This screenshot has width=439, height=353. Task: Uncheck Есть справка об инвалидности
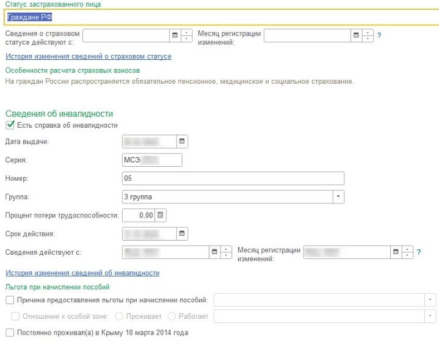click(x=10, y=125)
